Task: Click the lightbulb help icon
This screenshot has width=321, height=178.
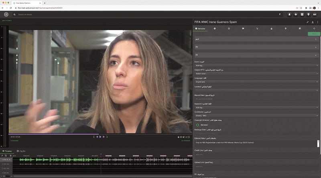Action: (x=308, y=14)
